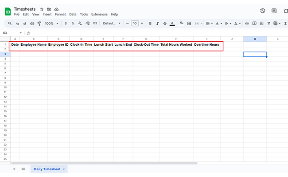
Task: Click the Overtime Hours cell
Action: (x=206, y=44)
